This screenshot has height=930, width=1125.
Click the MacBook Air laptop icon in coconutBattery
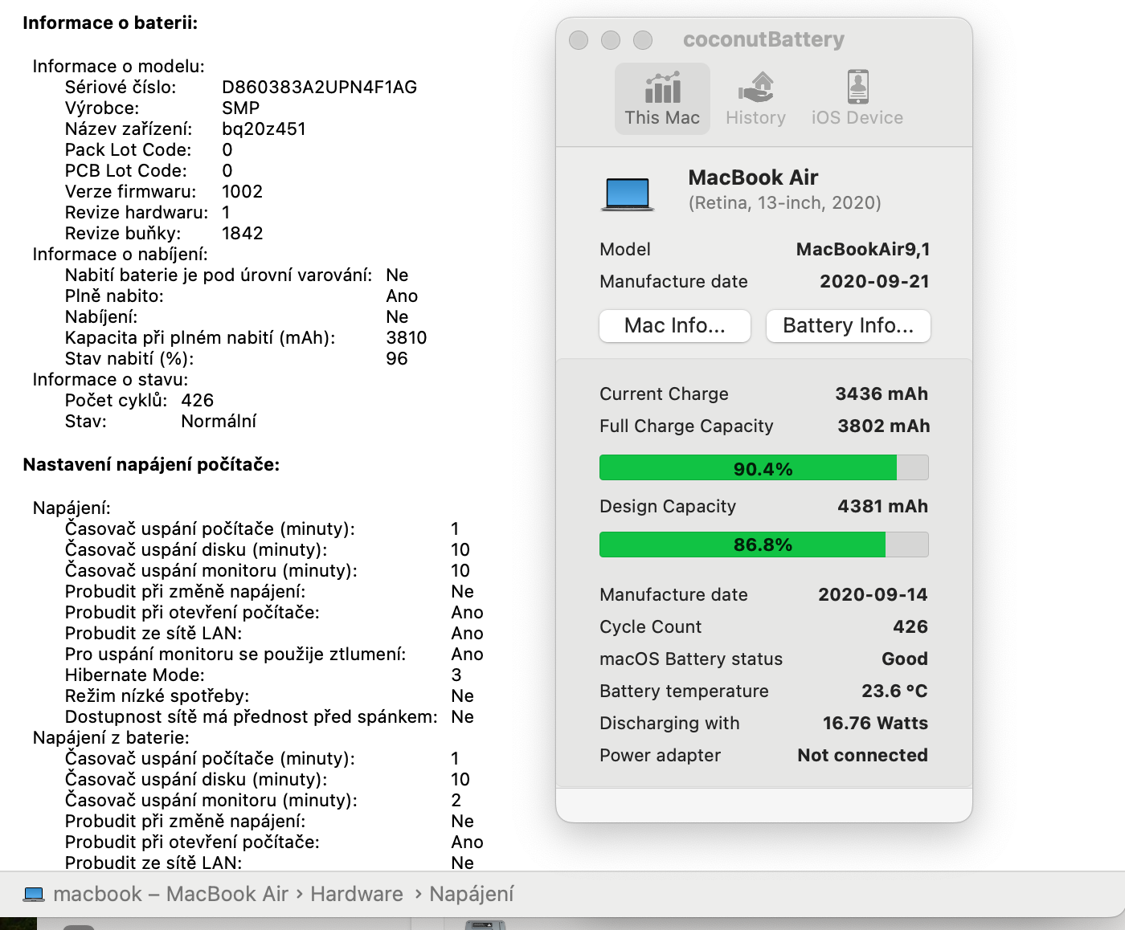coord(628,194)
